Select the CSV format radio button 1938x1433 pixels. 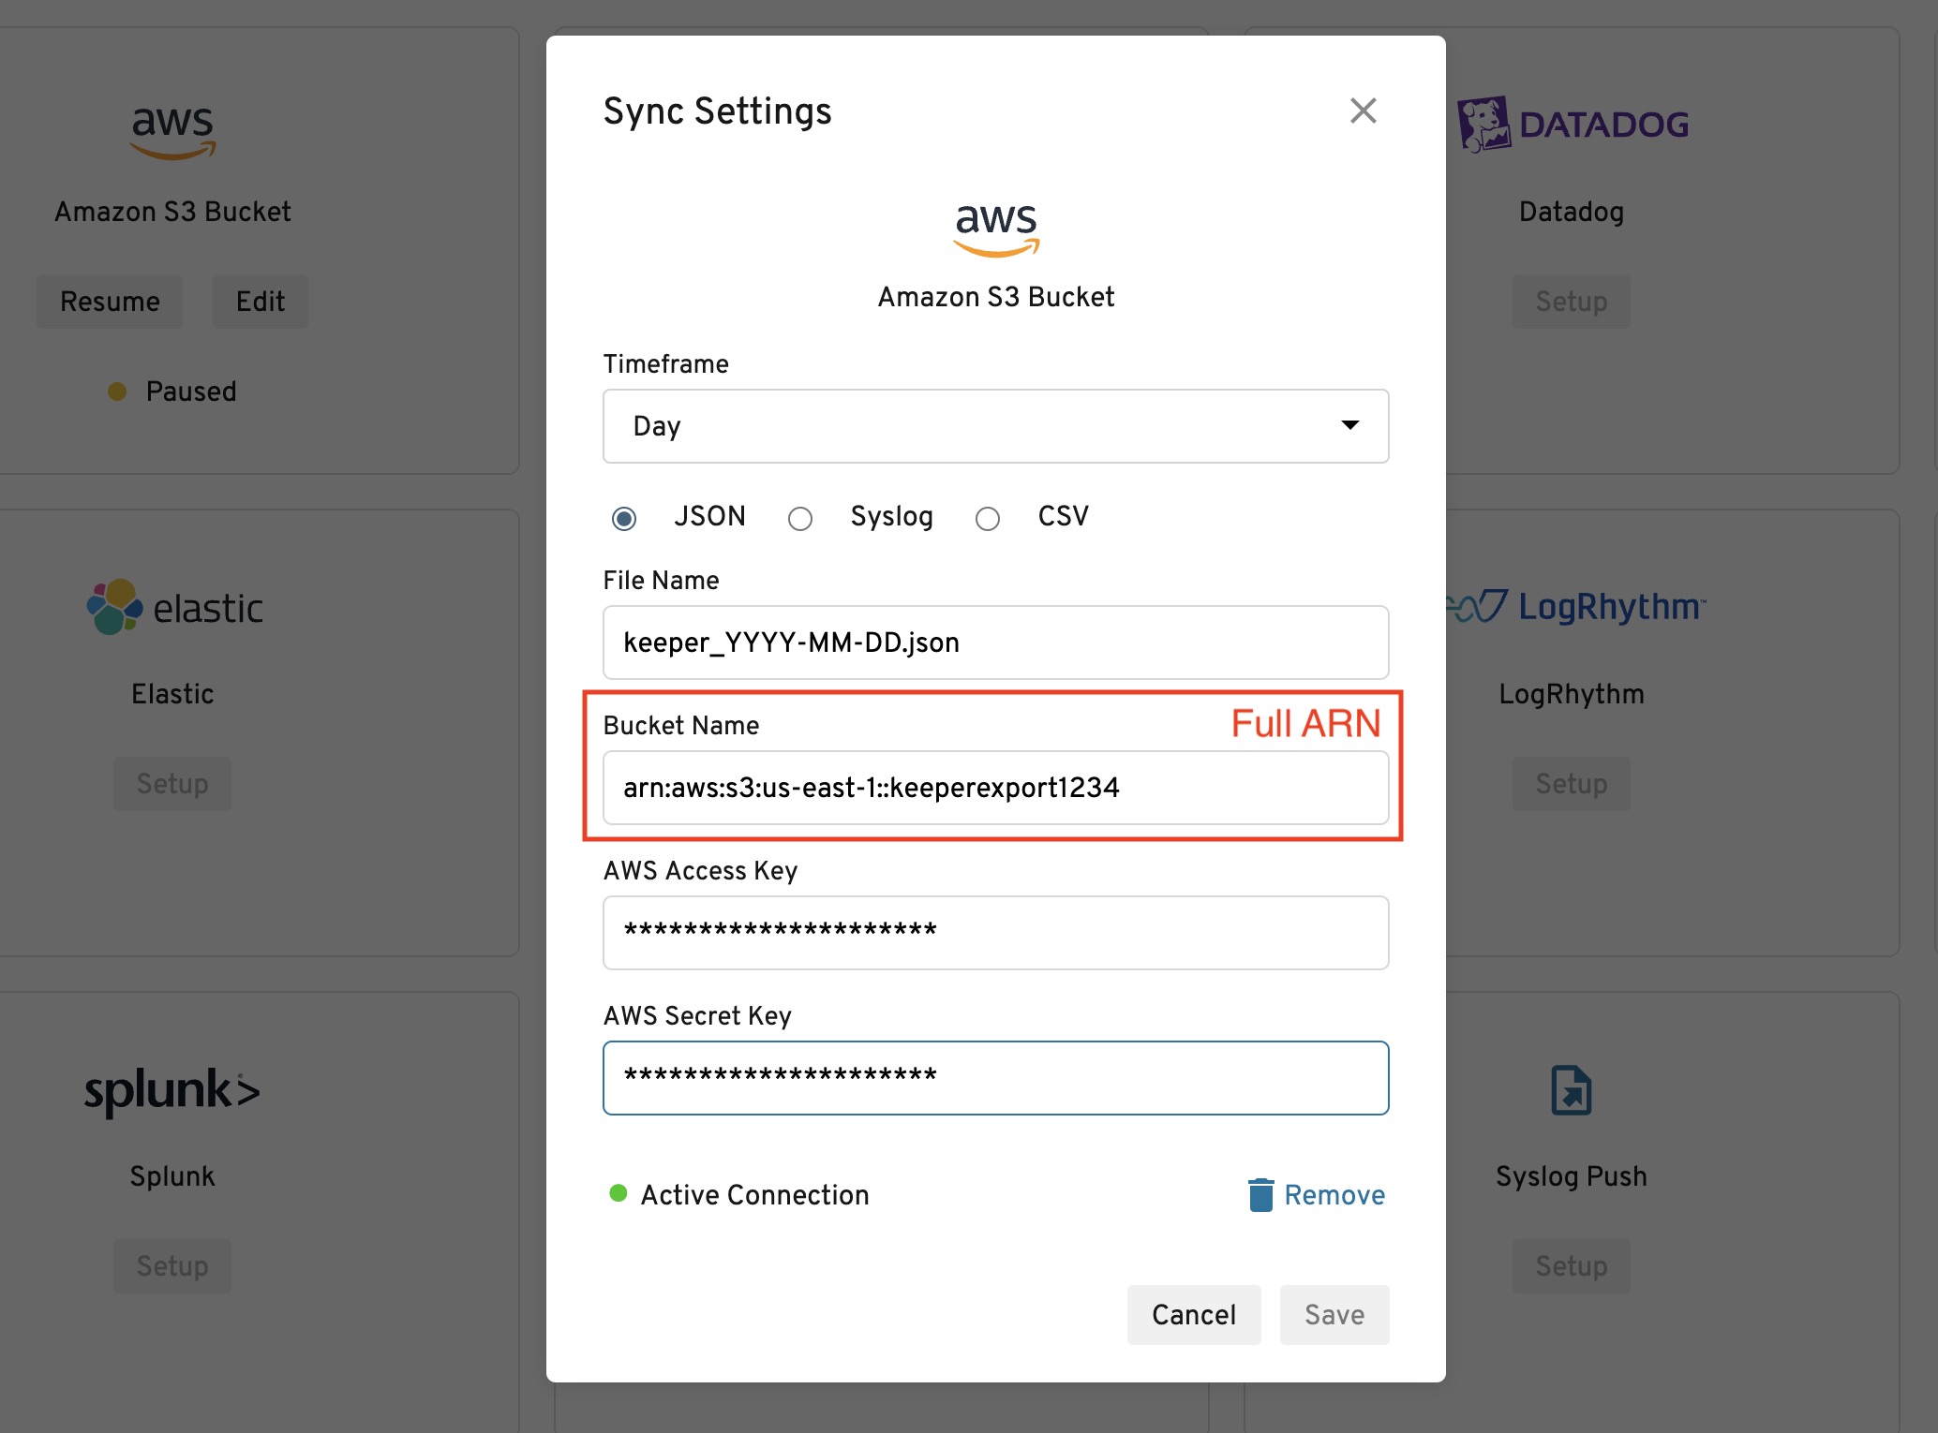tap(987, 518)
